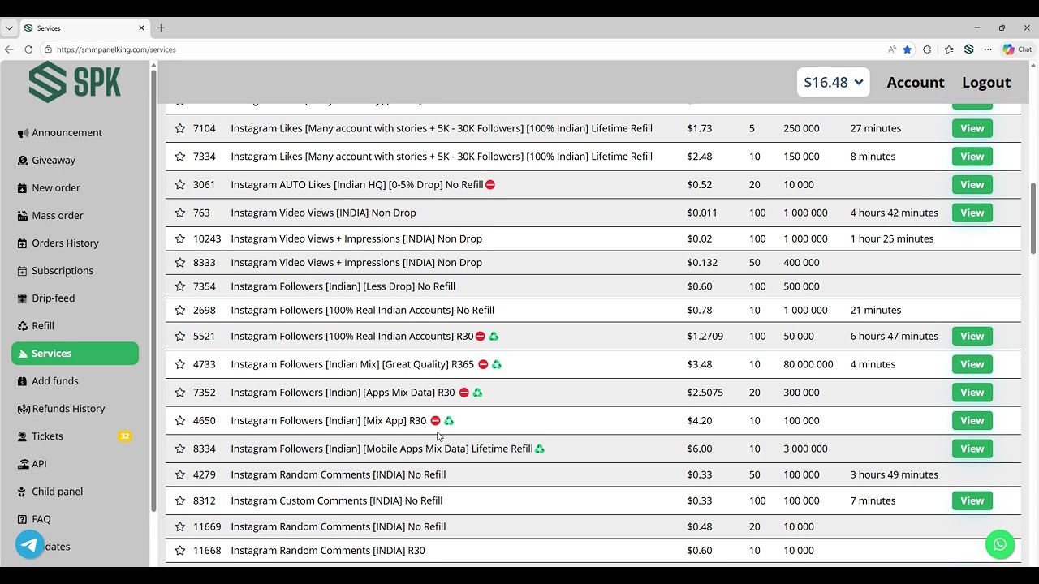Click the bookmark star in address bar
Image resolution: width=1039 pixels, height=584 pixels.
pyautogui.click(x=908, y=49)
